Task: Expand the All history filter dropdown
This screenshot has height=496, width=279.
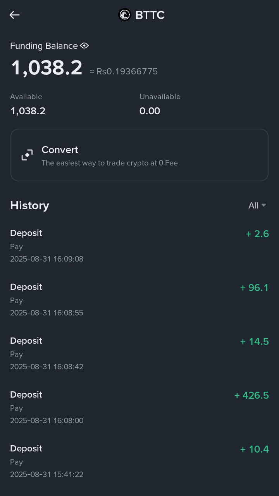Action: tap(257, 205)
